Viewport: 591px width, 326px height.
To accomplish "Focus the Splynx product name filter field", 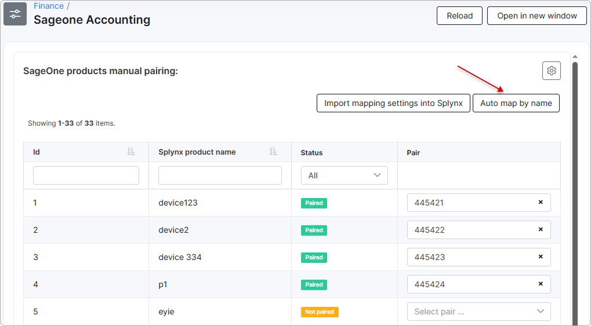I will [220, 175].
